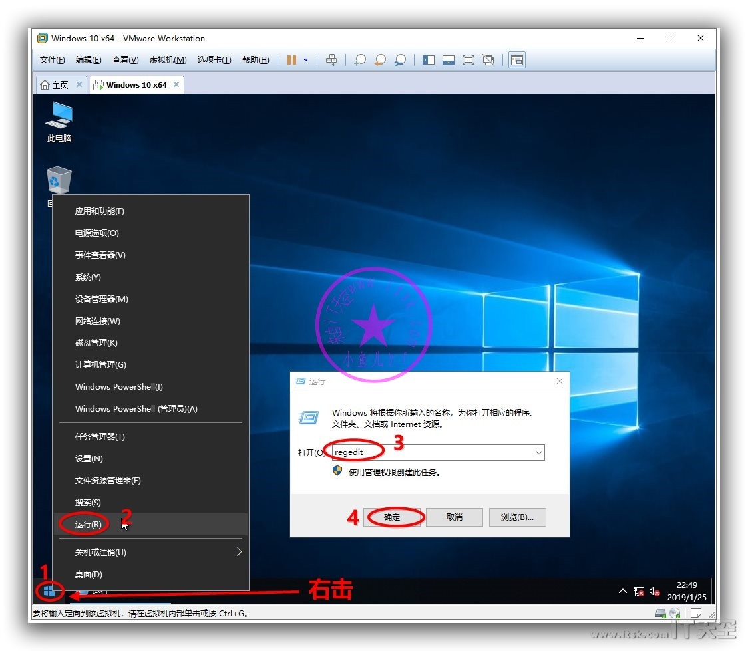Screen dimensions: 748x651
Task: Open the 文件(F) menu
Action: [x=52, y=60]
